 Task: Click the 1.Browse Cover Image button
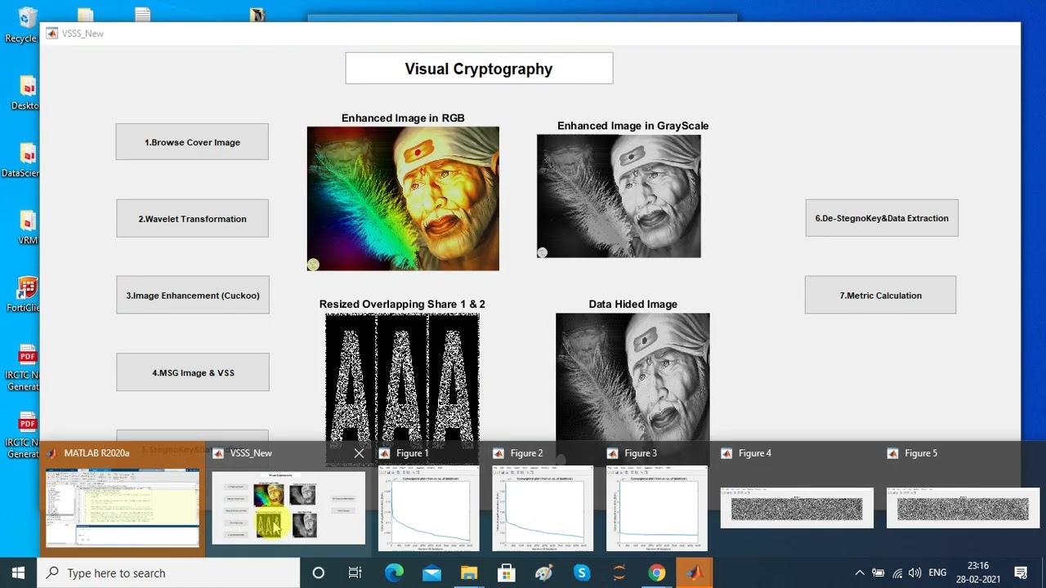[192, 142]
